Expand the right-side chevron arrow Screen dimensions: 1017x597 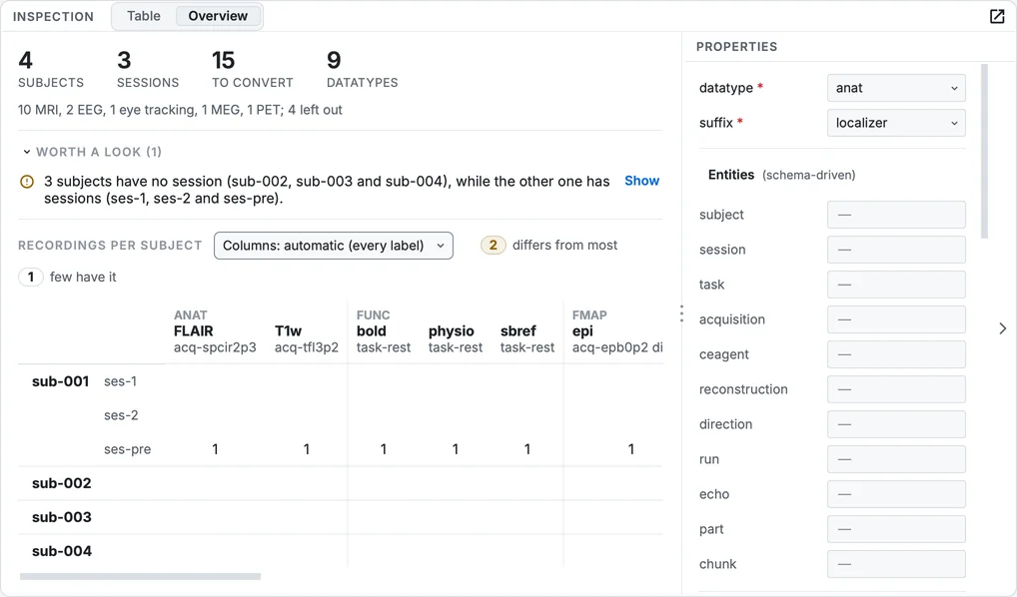(1003, 328)
